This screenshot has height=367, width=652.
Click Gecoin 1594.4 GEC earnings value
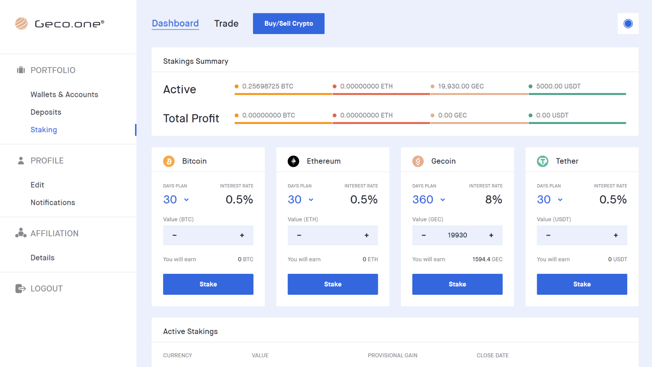coord(488,260)
